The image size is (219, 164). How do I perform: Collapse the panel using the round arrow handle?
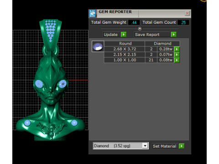point(140,28)
